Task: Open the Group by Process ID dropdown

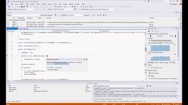Action: click(x=75, y=15)
